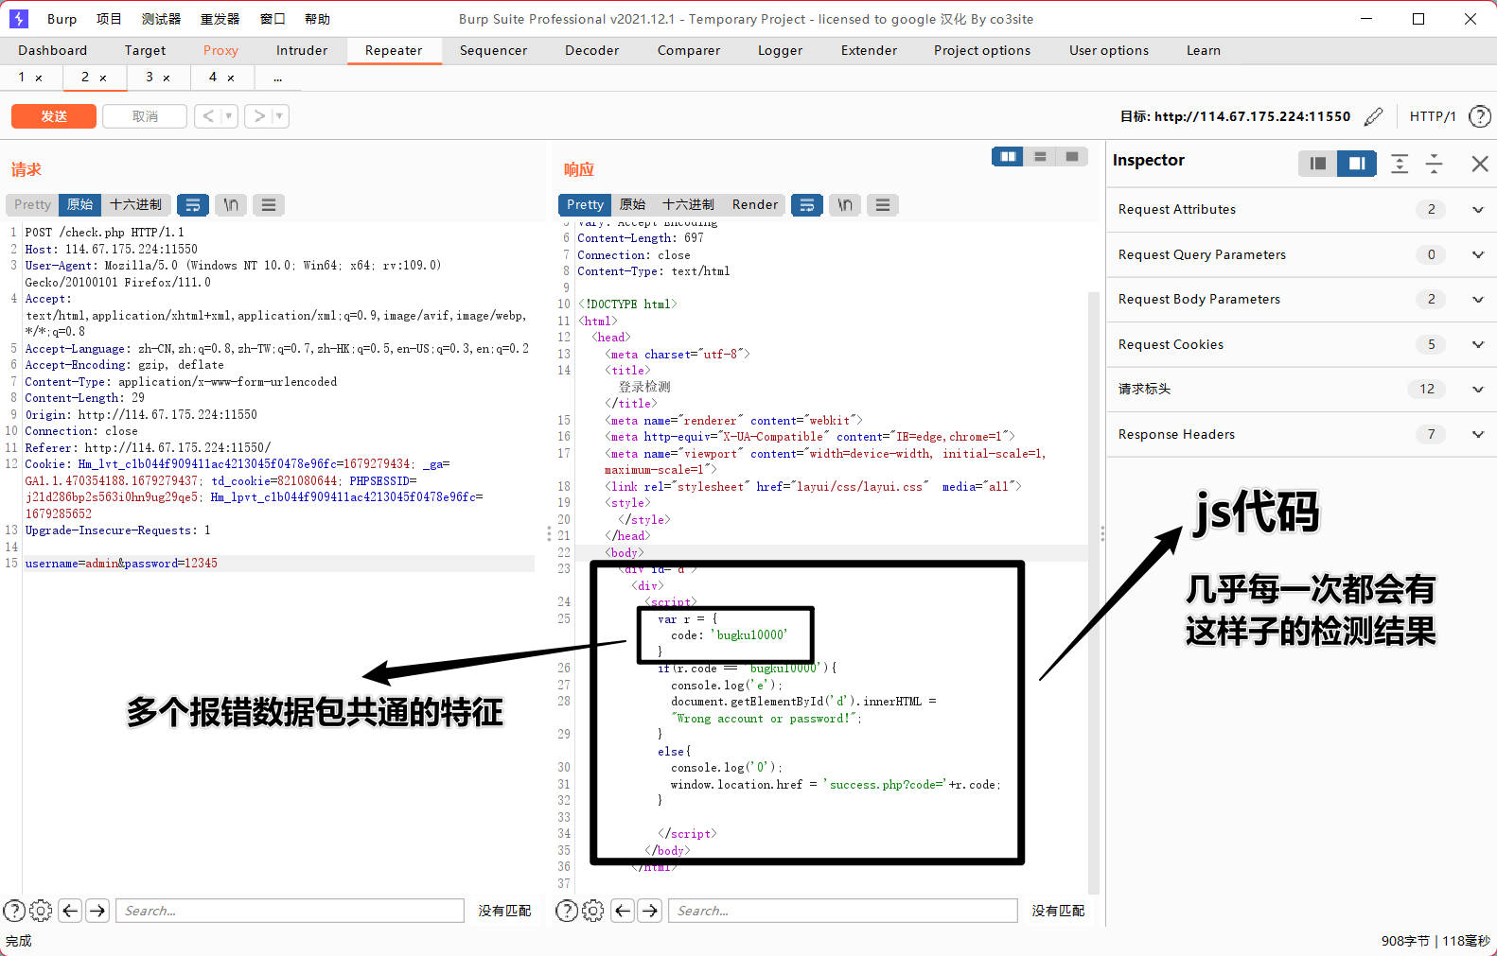
Task: Select top-bottom layout icon
Action: 1040,156
